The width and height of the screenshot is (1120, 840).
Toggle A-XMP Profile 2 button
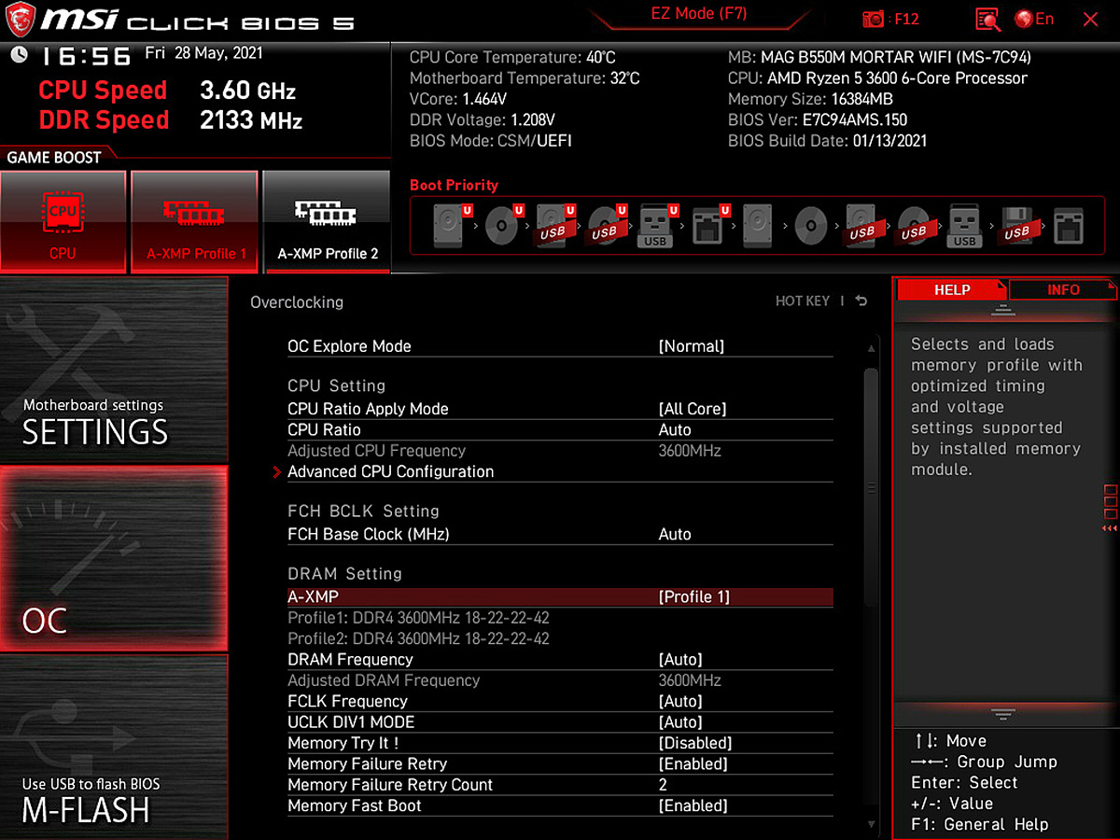(327, 222)
